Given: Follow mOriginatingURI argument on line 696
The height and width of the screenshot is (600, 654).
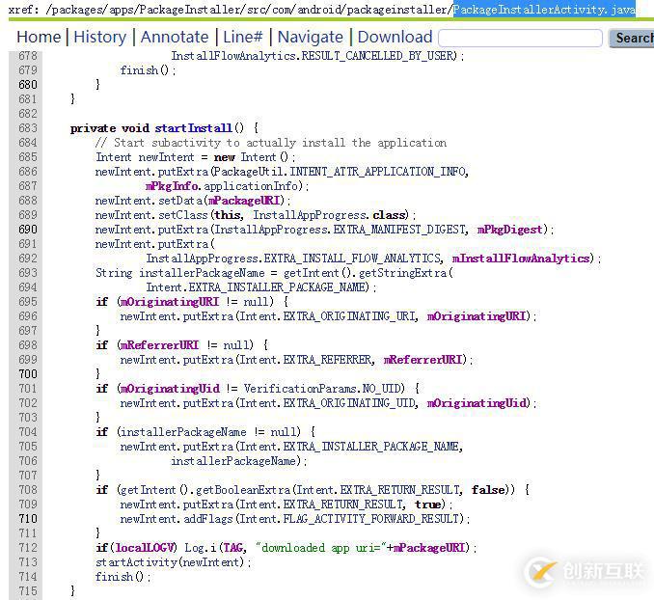Looking at the screenshot, I should [477, 316].
